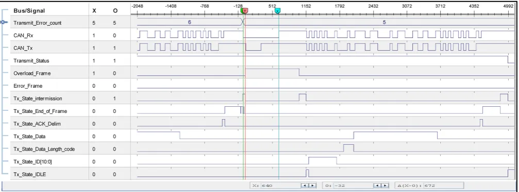Select the Tx_State_Data_Length_code signal
This screenshot has width=519, height=192.
pos(44,149)
